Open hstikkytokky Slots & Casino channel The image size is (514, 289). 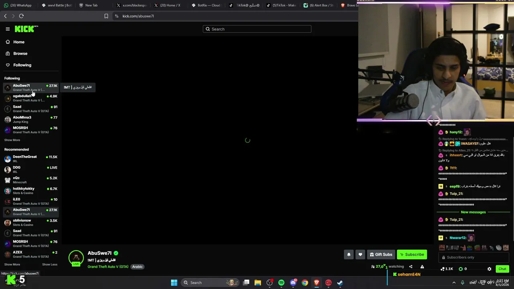pos(31,191)
